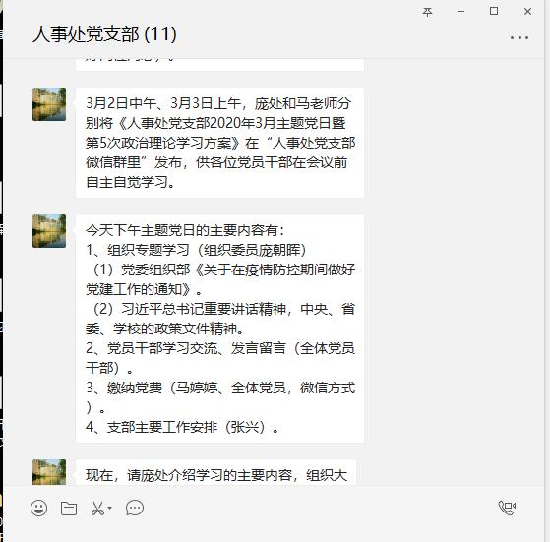Expand the screenshot options arrow
This screenshot has height=542, width=550.
coord(110,508)
